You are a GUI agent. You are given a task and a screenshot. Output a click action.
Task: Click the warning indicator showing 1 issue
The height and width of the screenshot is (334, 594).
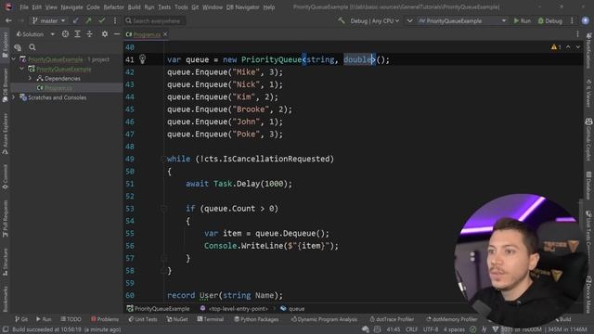pos(556,47)
